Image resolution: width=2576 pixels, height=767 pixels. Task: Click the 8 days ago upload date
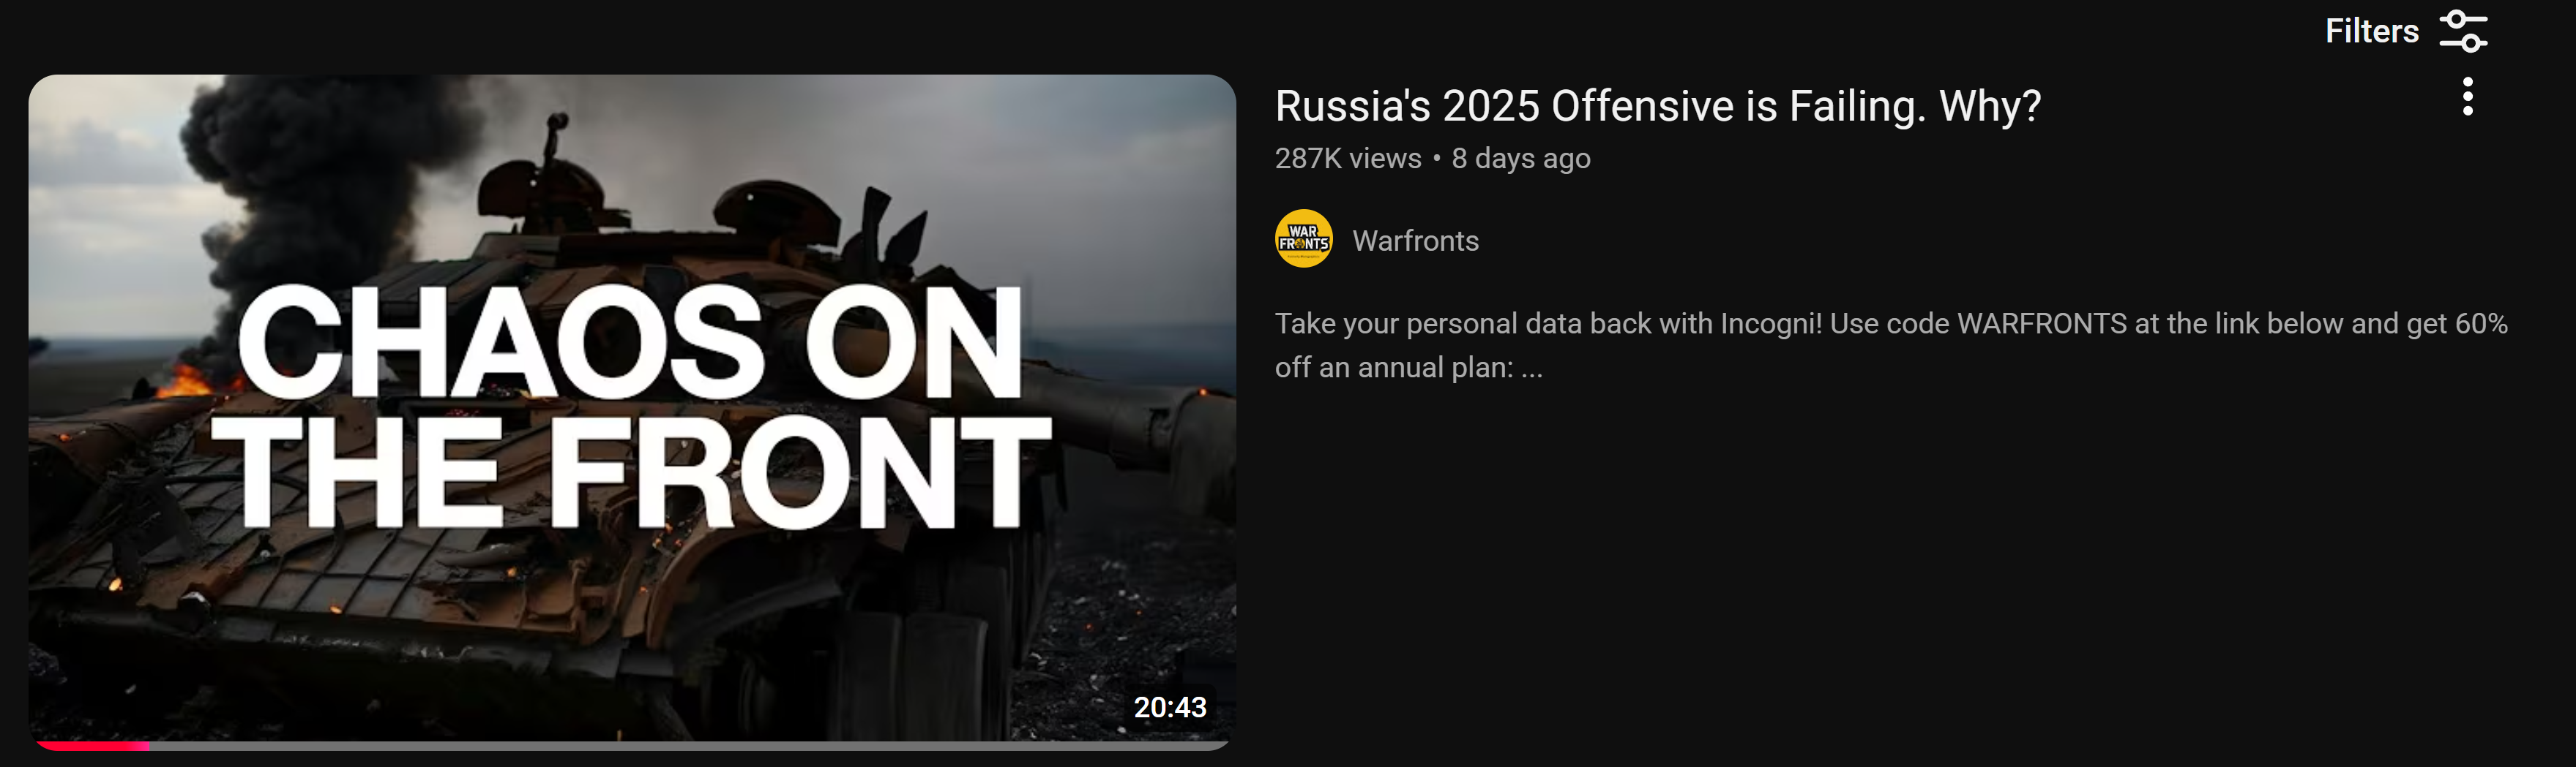[x=1520, y=159]
